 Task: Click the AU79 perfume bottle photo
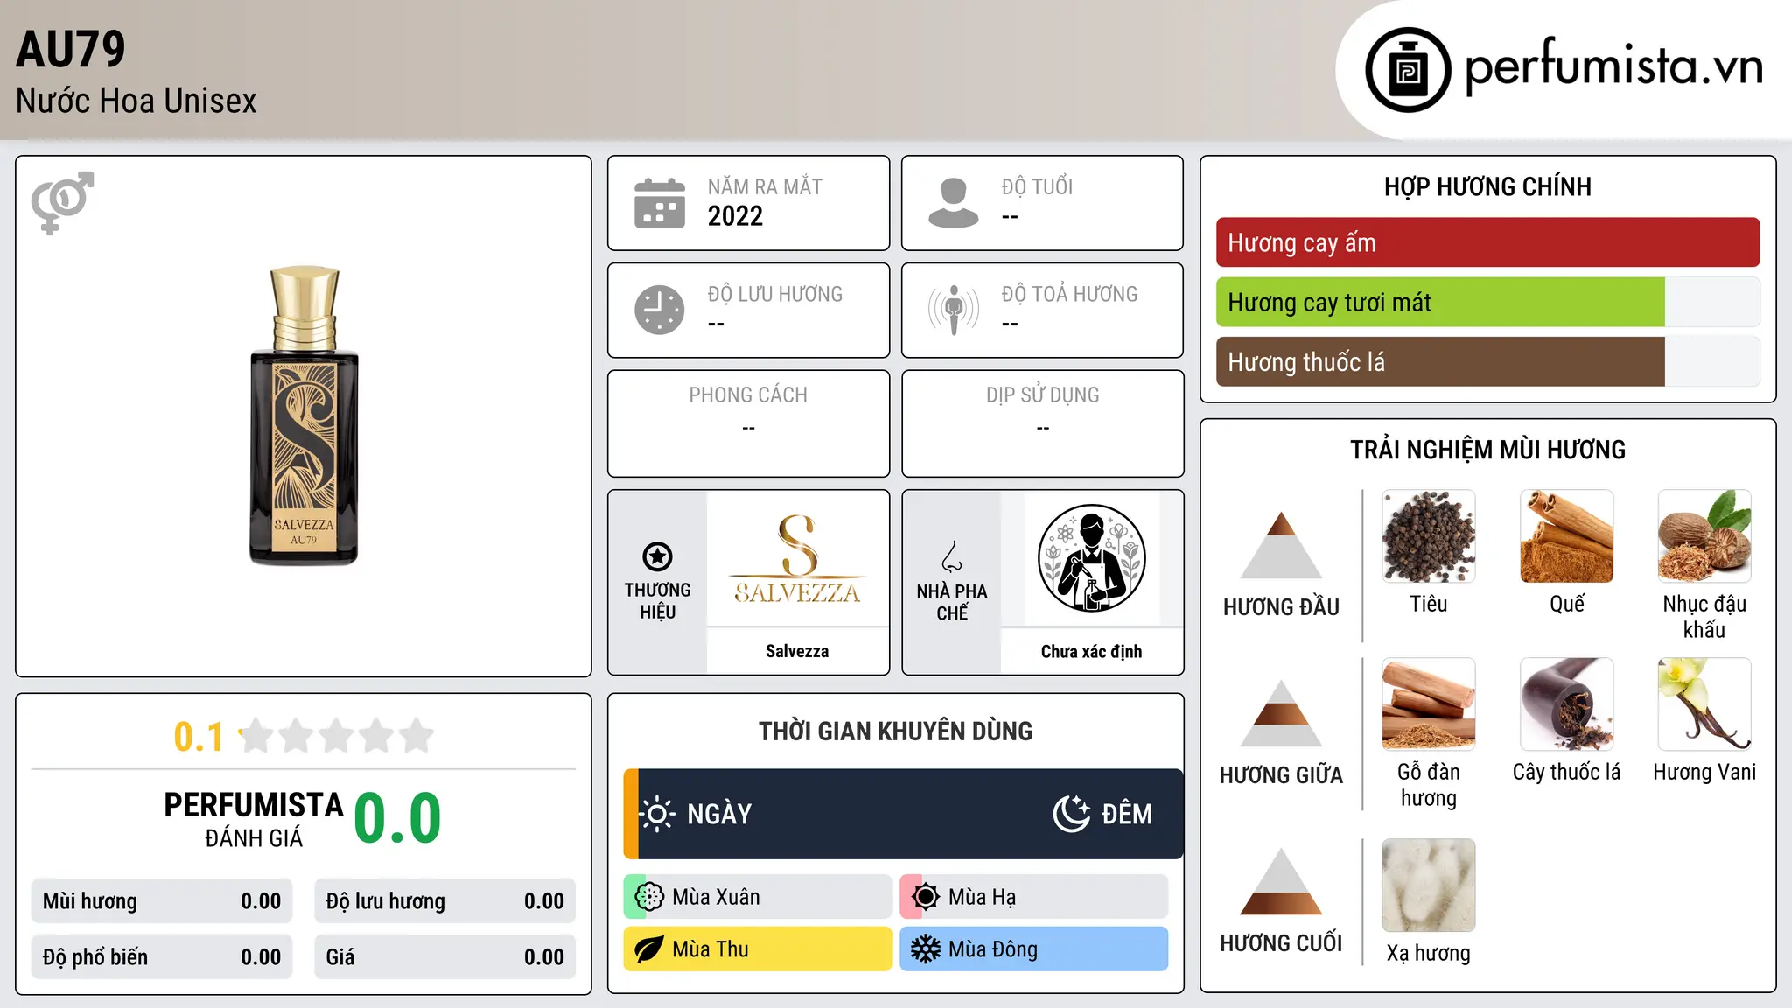(x=304, y=416)
